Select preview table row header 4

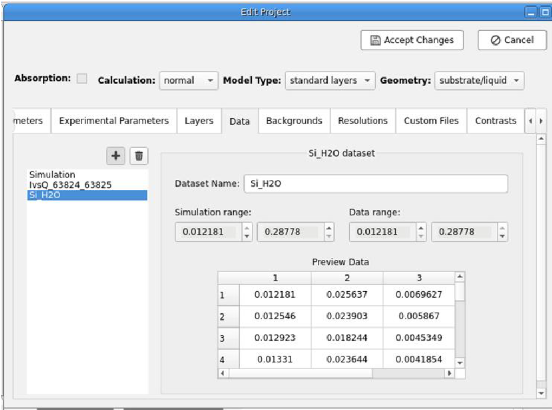pyautogui.click(x=228, y=359)
